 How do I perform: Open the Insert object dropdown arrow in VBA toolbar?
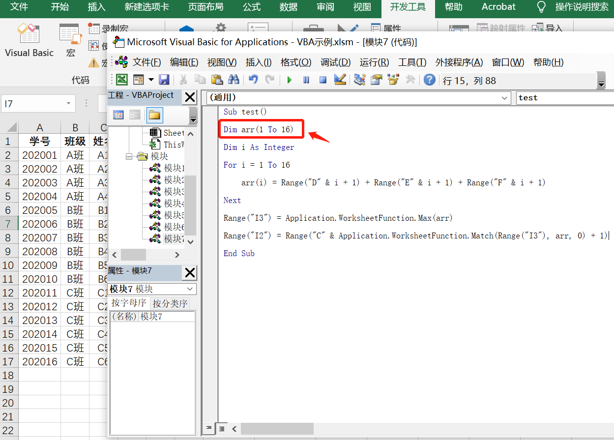click(151, 80)
